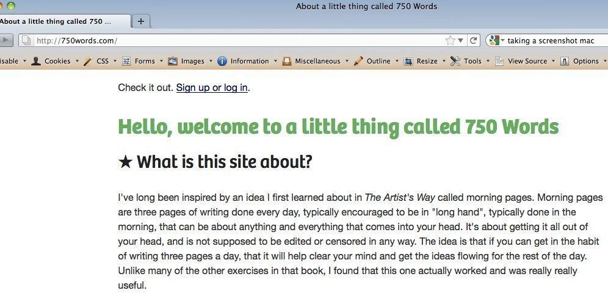Open the Cookies toolbar menu icon
Screen dimensions: 608x293
click(36, 61)
